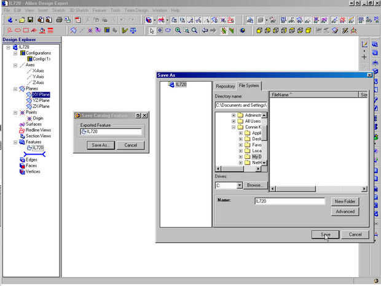Click the blue globe toolbar icon
This screenshot has height=286, width=381.
tap(243, 31)
